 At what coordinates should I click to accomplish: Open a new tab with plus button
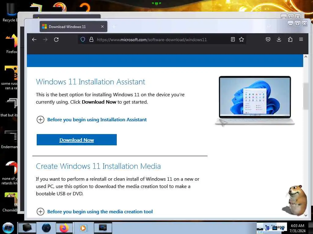click(x=114, y=27)
